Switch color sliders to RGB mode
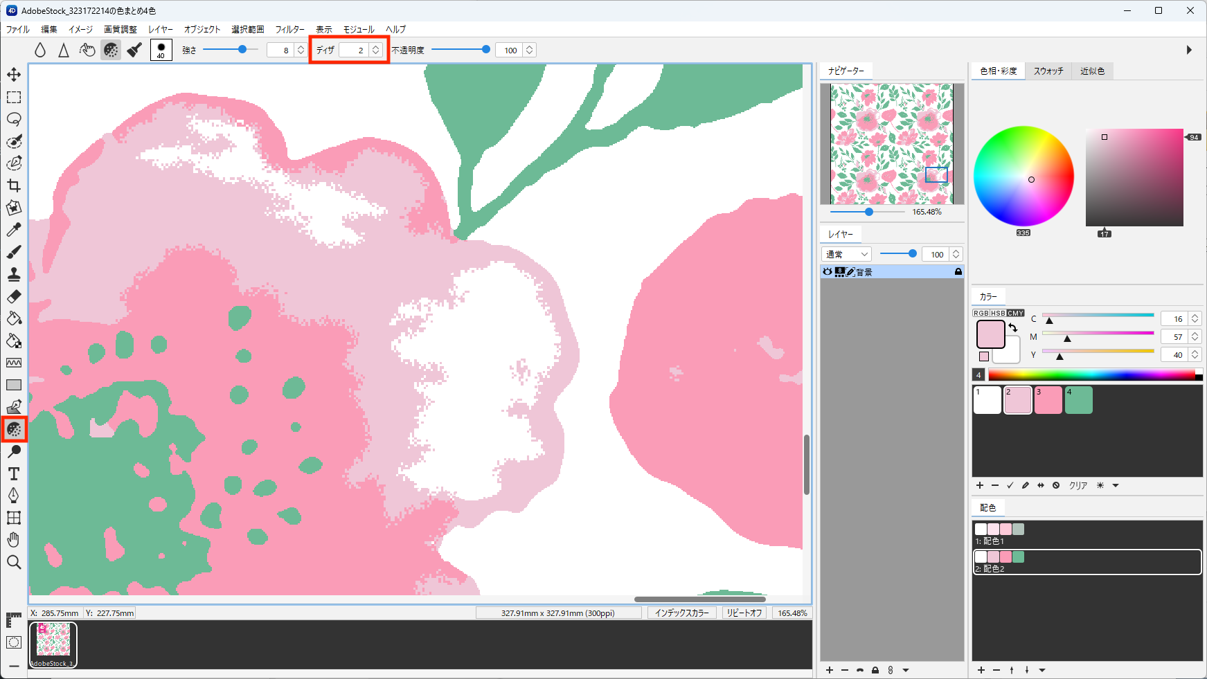Screen dimensions: 1207x679 pos(981,314)
